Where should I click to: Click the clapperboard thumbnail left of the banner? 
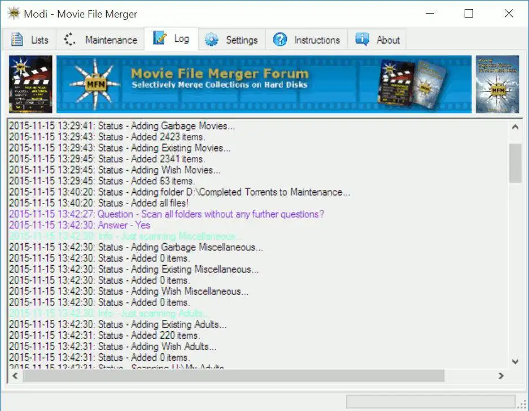(30, 84)
